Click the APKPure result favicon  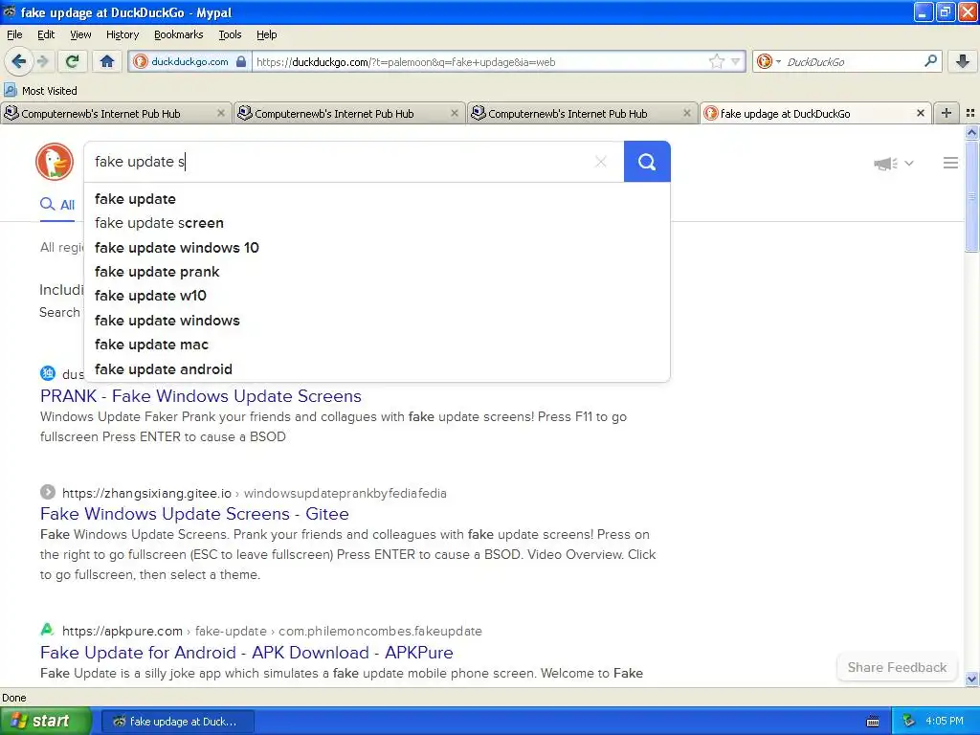[x=48, y=630]
